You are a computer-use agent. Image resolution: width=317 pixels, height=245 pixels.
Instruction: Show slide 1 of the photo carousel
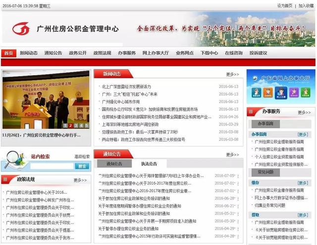(x=65, y=125)
